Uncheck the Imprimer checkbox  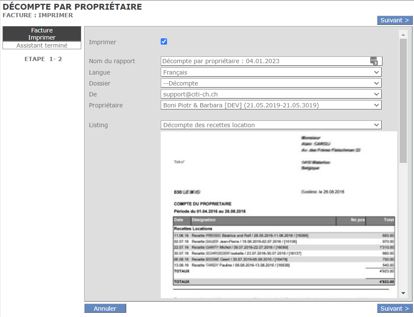164,42
